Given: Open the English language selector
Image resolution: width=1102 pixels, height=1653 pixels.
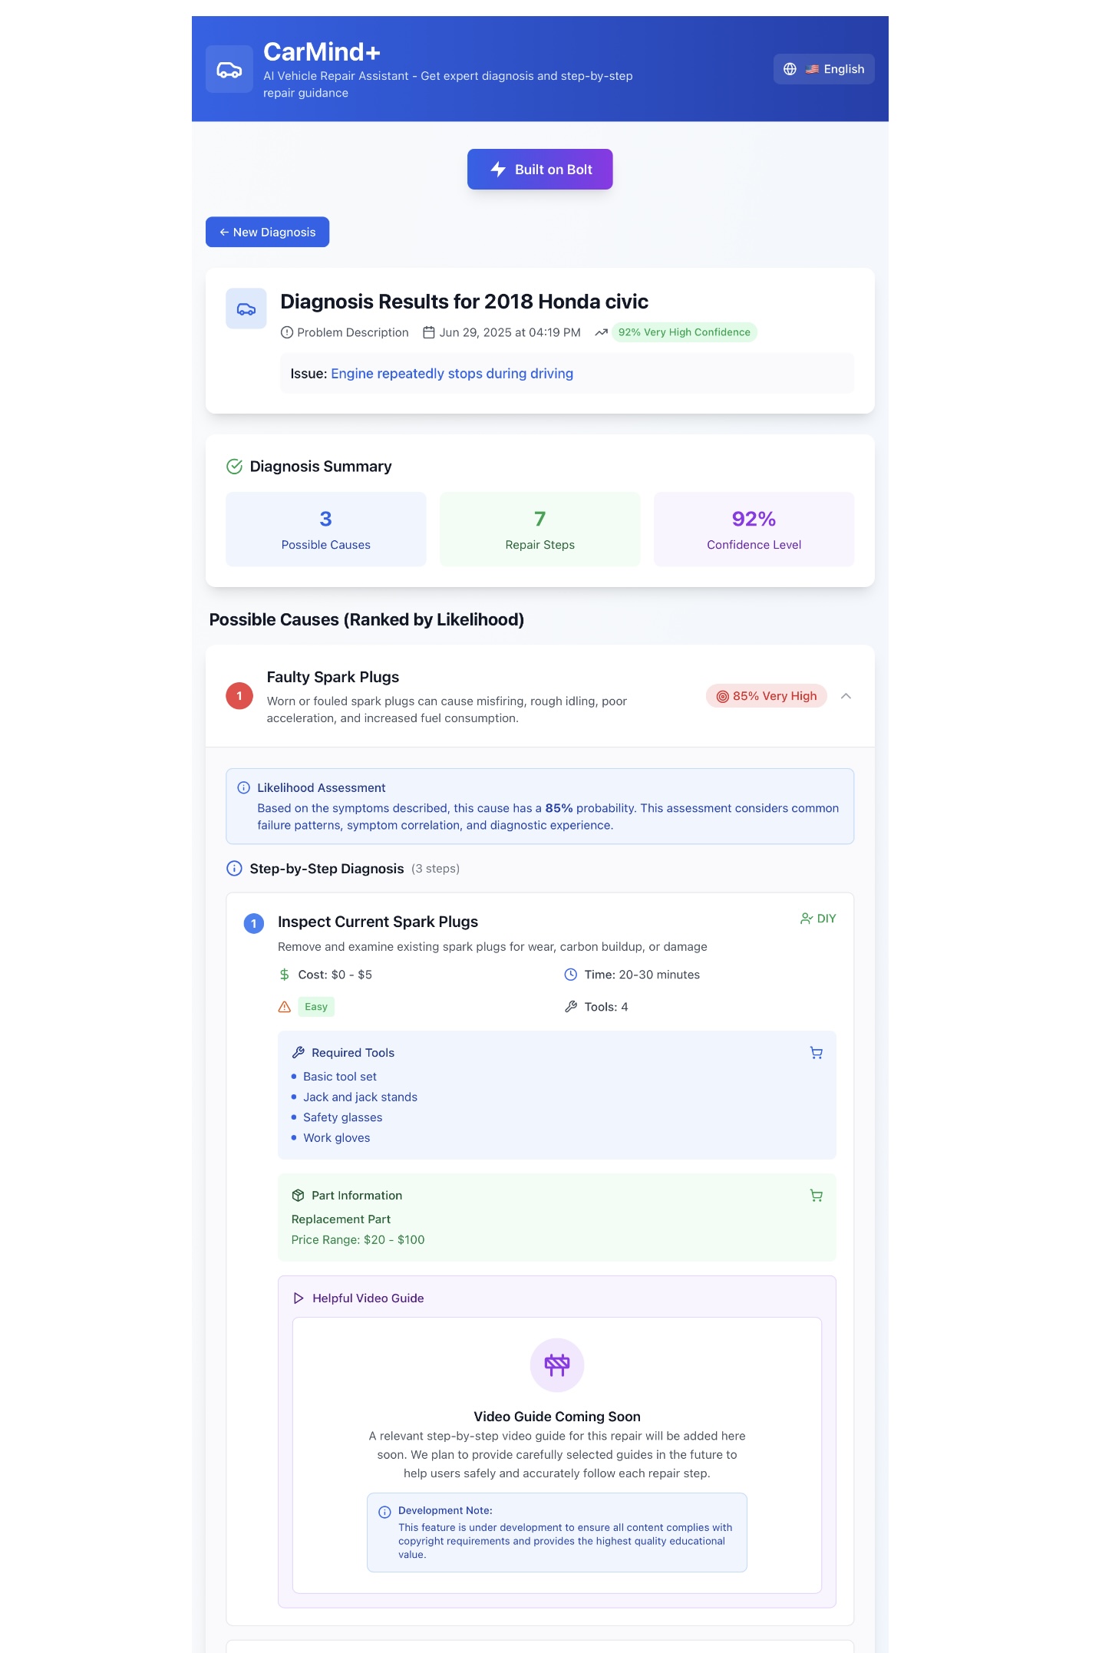Looking at the screenshot, I should 823,69.
